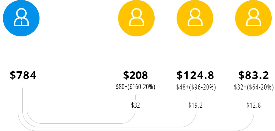Click the $32 commission value
The width and height of the screenshot is (275, 131).
click(x=135, y=106)
